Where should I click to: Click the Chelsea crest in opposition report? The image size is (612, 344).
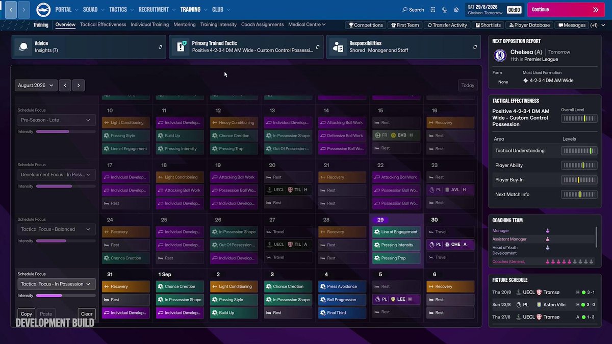(500, 55)
